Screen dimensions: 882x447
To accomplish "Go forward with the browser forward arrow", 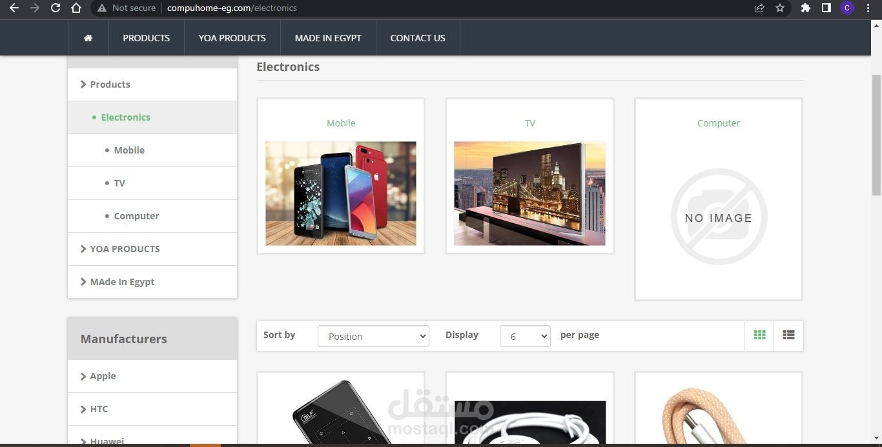I will (x=35, y=8).
